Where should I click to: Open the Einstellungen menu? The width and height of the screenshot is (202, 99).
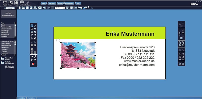(x=69, y=3)
